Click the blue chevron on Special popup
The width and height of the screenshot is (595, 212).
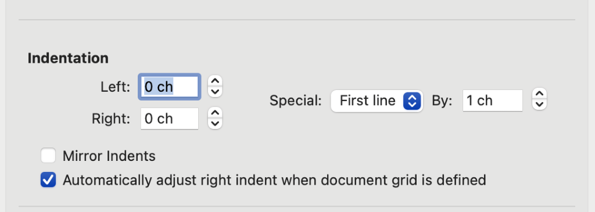click(412, 101)
